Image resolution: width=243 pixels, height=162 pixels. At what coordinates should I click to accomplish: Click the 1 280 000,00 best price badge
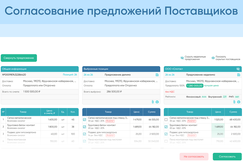point(194,86)
